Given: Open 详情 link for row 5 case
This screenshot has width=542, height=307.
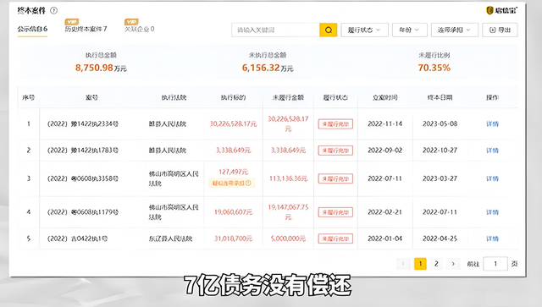Looking at the screenshot, I should pos(492,238).
